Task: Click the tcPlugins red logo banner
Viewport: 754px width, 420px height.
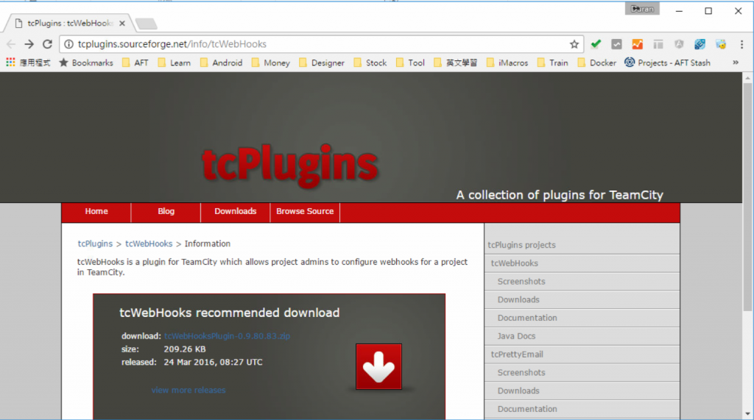Action: [290, 165]
